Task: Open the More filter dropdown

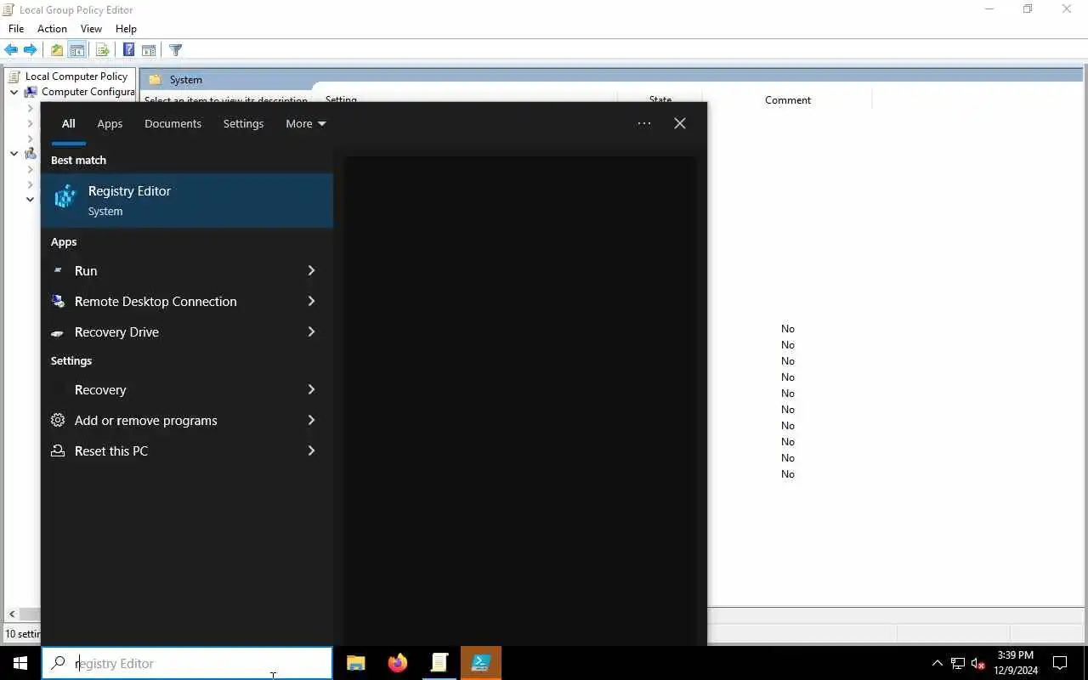Action: click(x=306, y=123)
